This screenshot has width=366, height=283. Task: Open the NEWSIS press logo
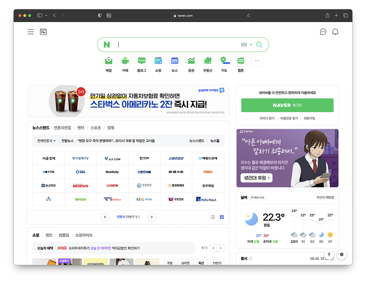pos(80,186)
